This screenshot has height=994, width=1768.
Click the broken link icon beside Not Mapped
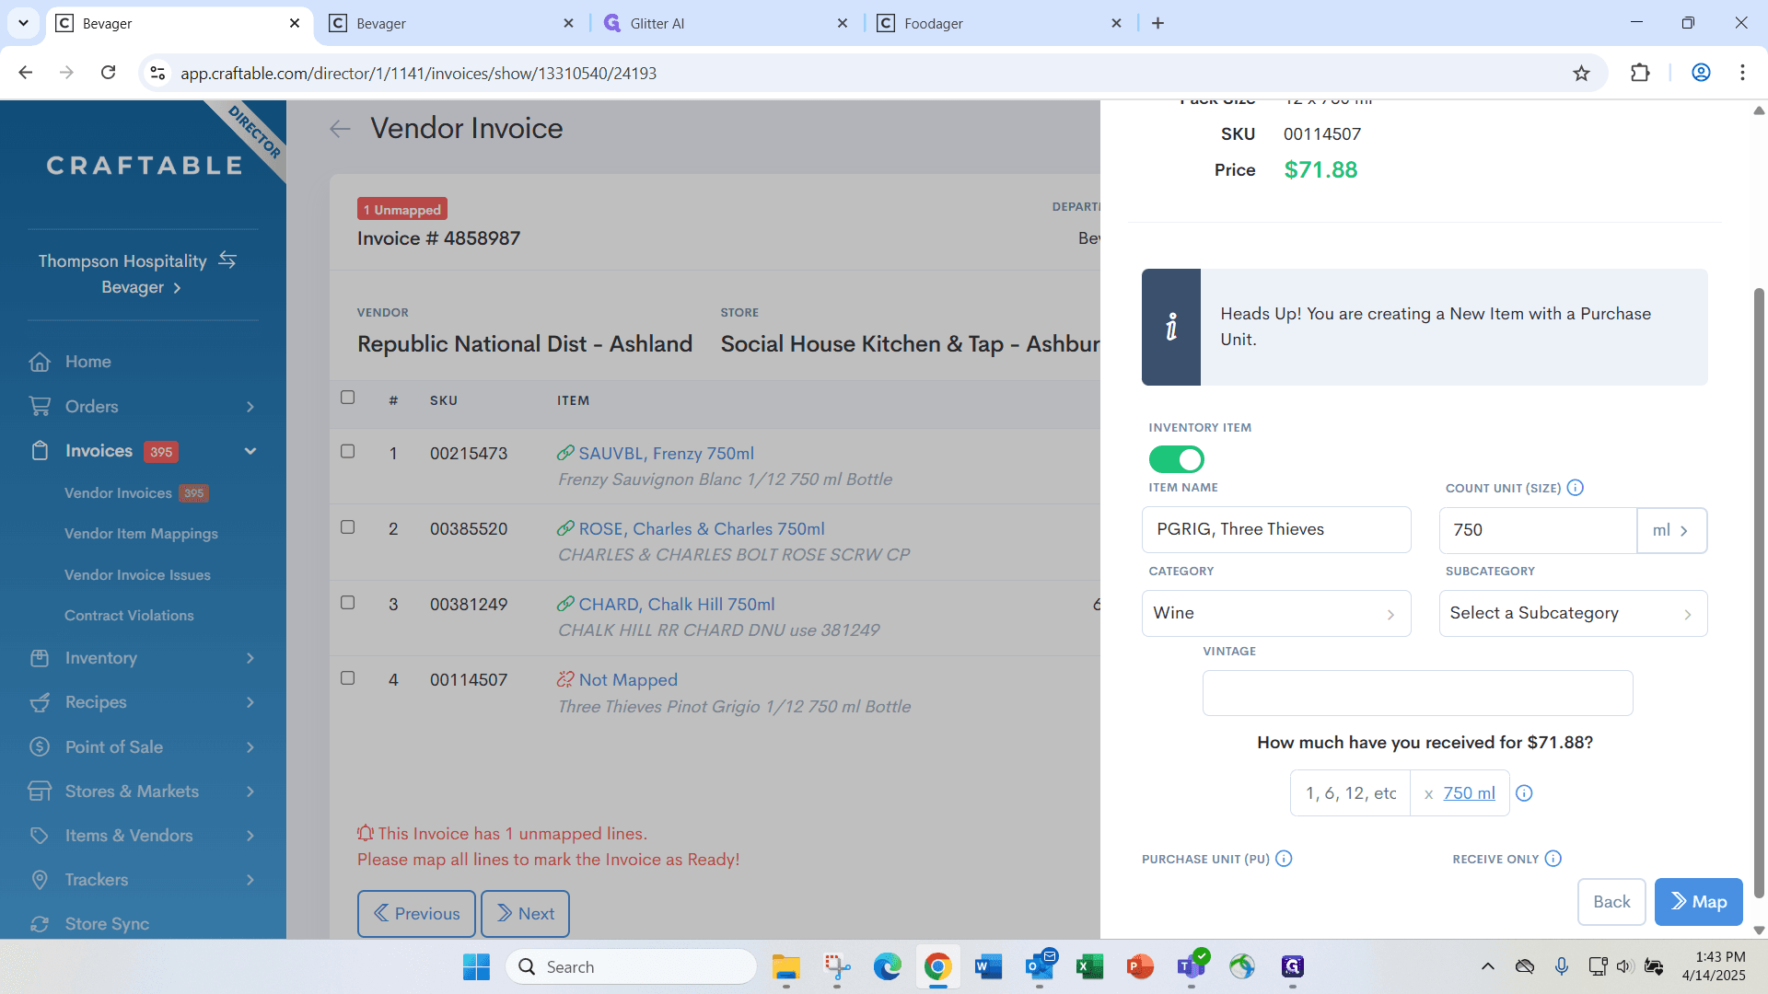click(x=565, y=679)
